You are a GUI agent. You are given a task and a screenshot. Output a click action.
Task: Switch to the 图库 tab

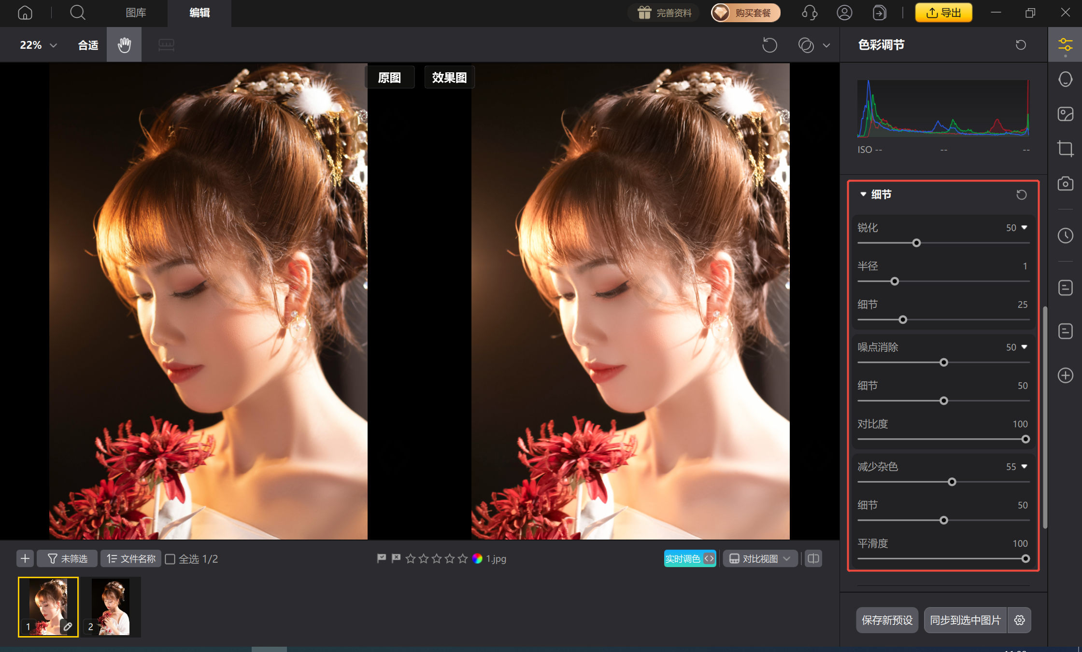[x=135, y=13]
